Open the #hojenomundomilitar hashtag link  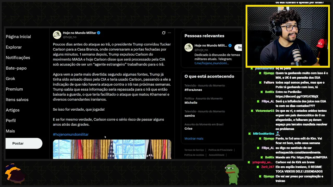tap(71, 135)
